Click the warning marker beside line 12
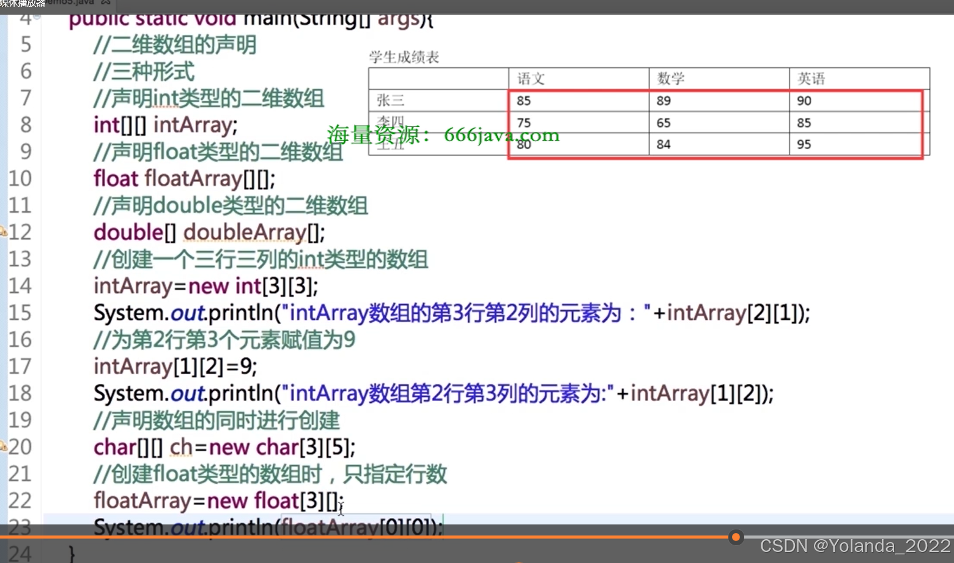 click(x=3, y=232)
